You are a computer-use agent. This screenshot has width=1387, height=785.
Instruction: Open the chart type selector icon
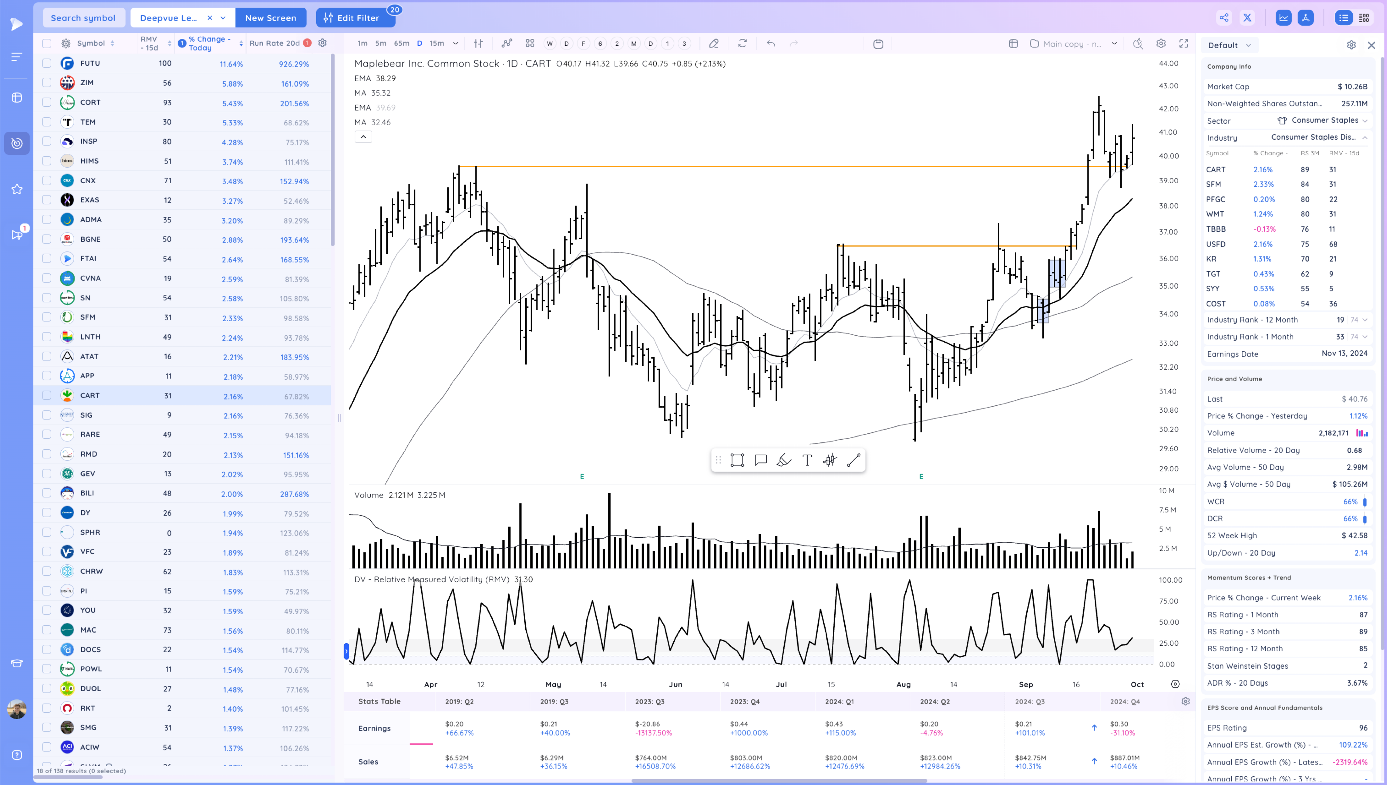pyautogui.click(x=478, y=44)
